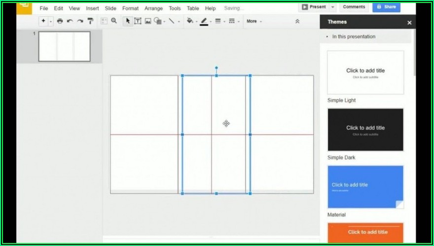Click the Insert image icon
Screen dimensions: 434x246
[x=147, y=21]
